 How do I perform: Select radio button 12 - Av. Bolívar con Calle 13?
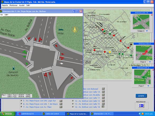73,101
